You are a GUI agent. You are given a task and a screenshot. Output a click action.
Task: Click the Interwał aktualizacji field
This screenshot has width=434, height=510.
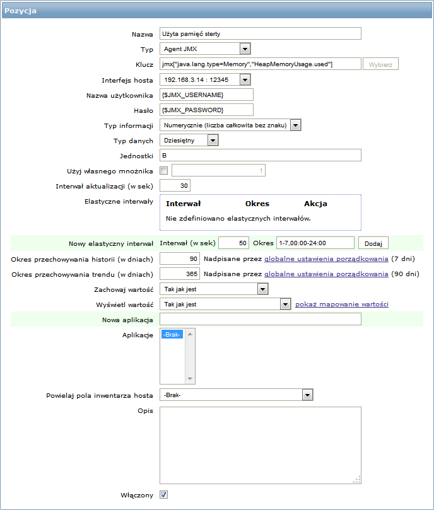click(175, 185)
